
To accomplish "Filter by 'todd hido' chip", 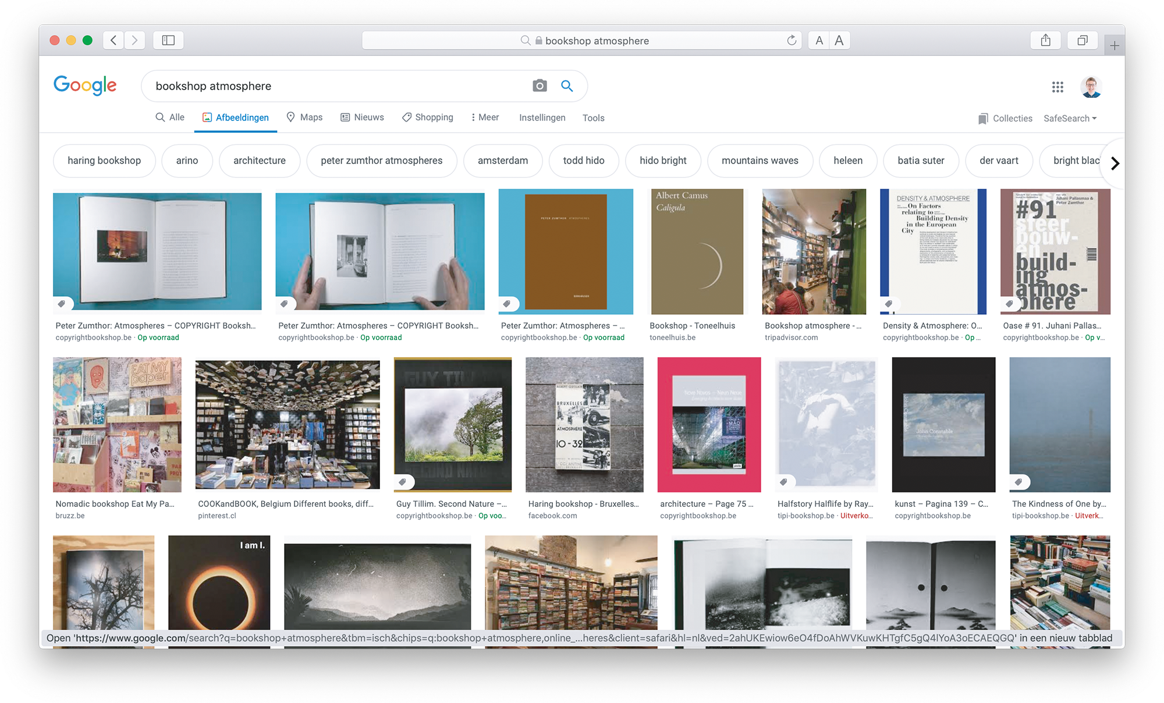I will [x=584, y=161].
